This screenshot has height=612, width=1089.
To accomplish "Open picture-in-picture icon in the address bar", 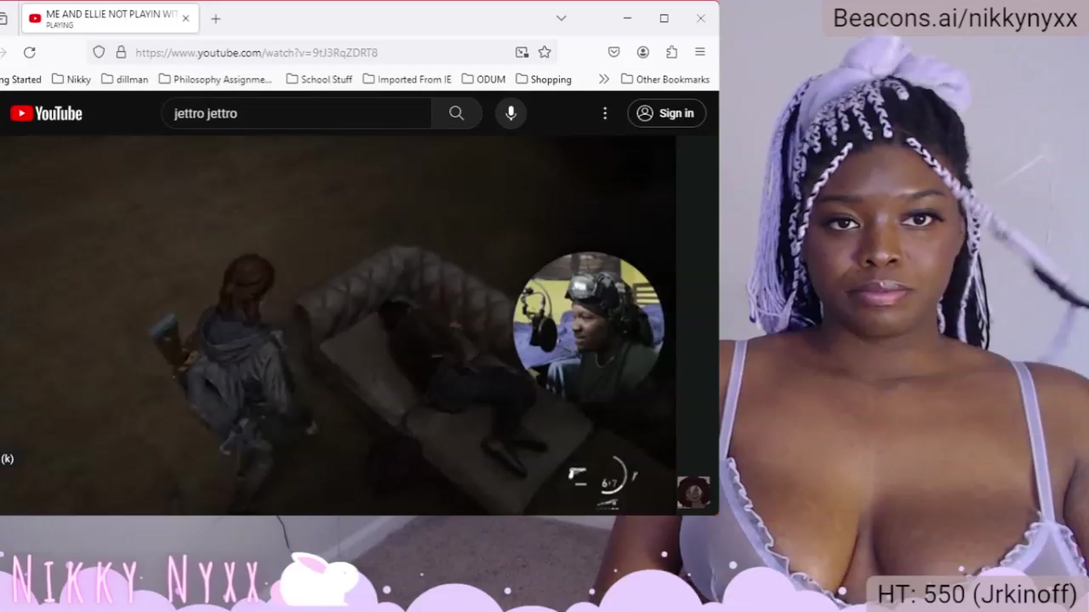I will (x=522, y=53).
